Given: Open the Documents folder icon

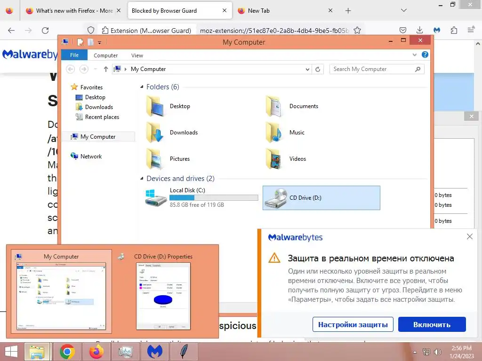Looking at the screenshot, I should click(273, 106).
